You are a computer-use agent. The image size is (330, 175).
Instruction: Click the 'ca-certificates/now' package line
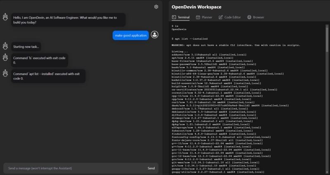224,90
